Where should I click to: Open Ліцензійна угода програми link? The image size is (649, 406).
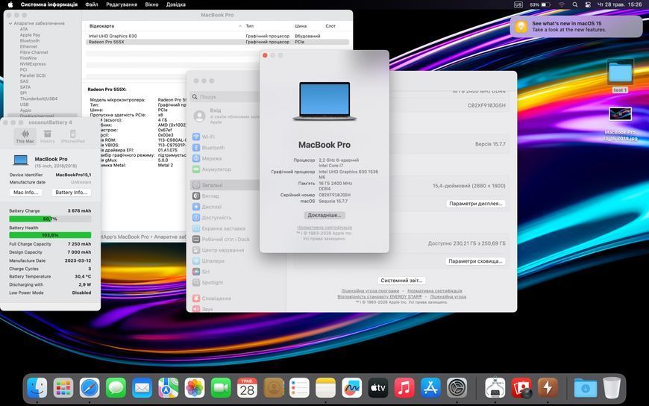[370, 291]
